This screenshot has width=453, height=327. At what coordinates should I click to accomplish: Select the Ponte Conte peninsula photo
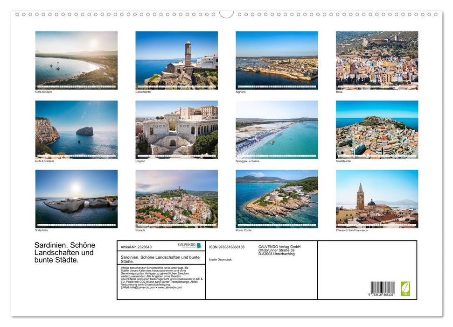point(277,199)
